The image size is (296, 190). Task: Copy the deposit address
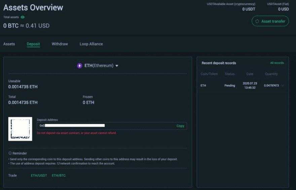(180, 126)
